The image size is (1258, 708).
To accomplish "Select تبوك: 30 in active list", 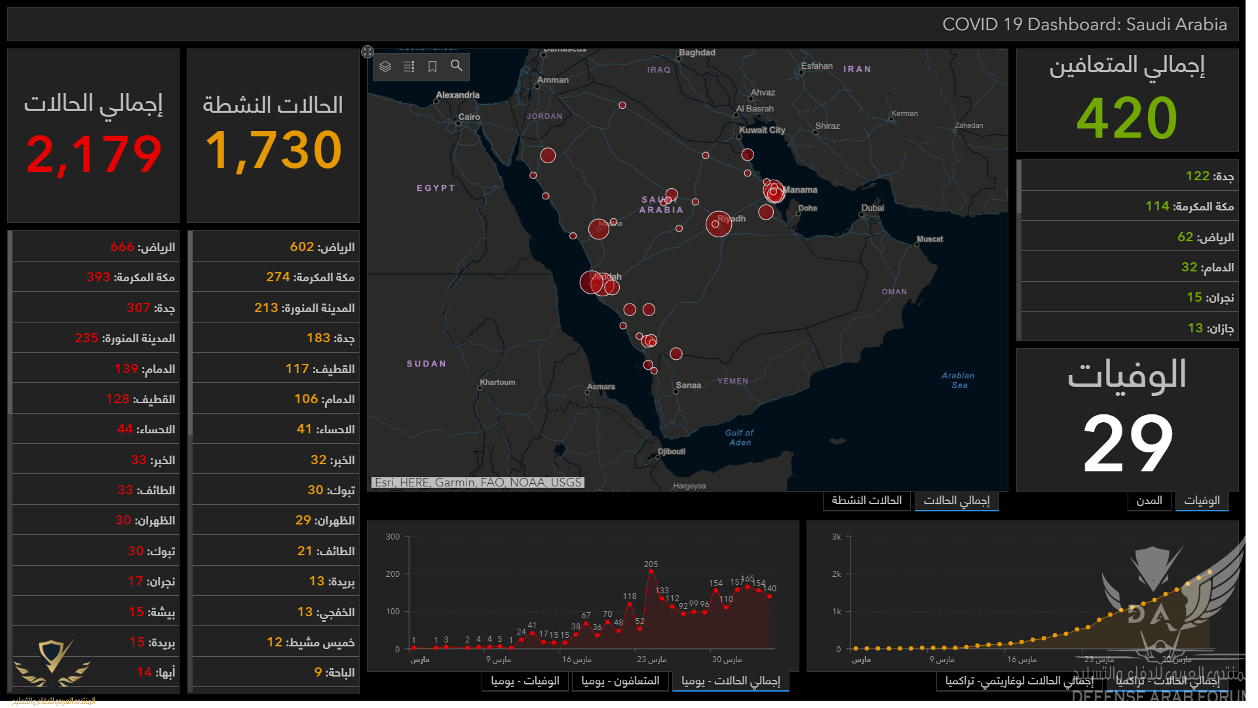I will pyautogui.click(x=275, y=490).
